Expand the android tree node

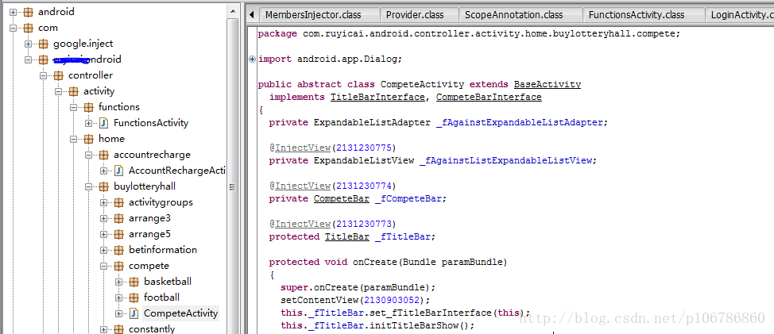pos(13,12)
